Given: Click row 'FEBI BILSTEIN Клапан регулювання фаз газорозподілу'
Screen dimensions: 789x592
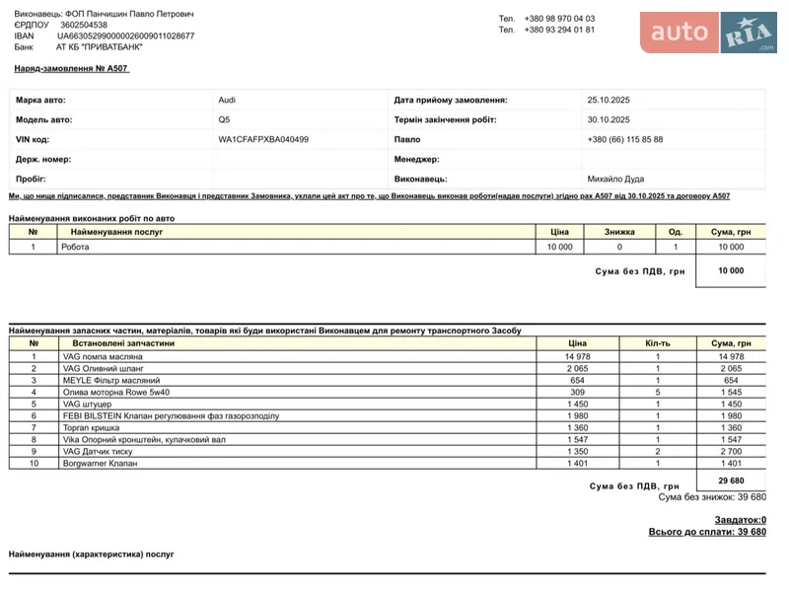Looking at the screenshot, I should (x=388, y=415).
